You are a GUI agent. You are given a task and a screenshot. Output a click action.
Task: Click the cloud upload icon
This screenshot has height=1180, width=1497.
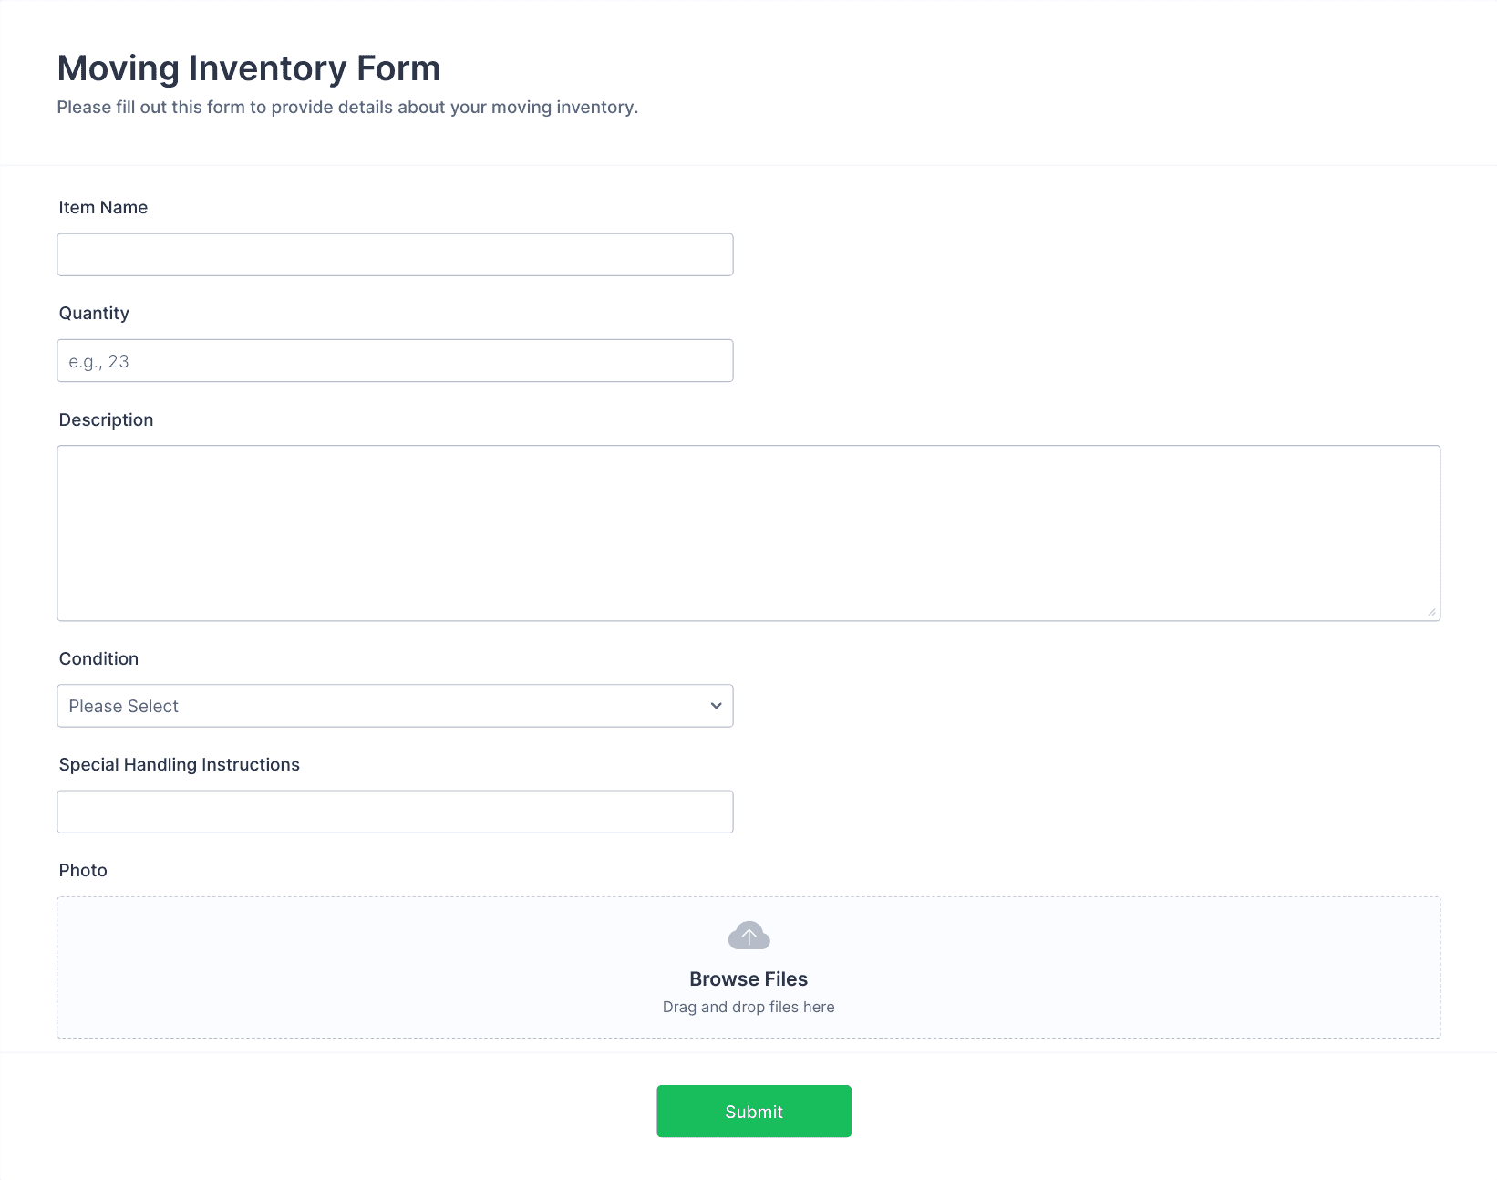[x=748, y=936]
